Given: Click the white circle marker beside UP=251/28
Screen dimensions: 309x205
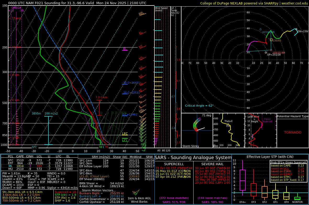Looking at the screenshot, I should [266, 52].
